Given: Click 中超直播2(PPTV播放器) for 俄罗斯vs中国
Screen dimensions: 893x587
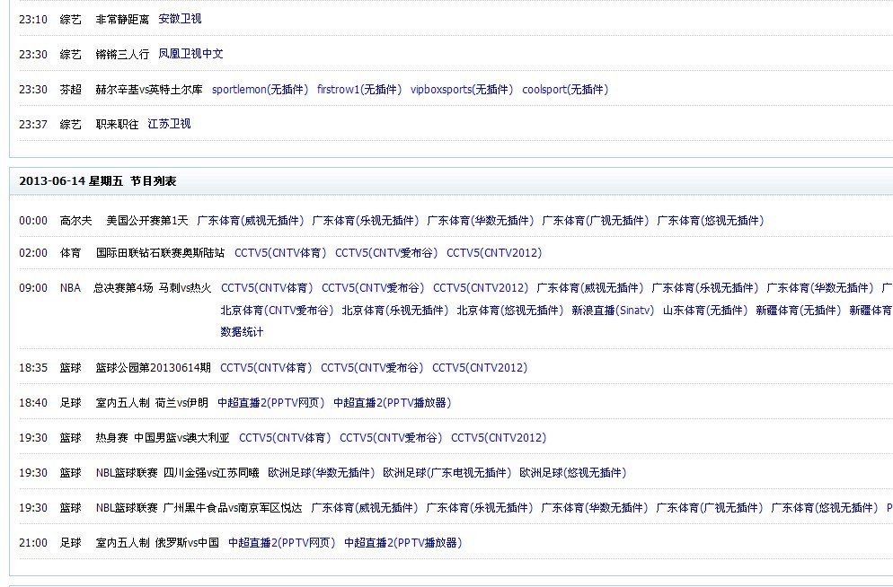Looking at the screenshot, I should 402,542.
